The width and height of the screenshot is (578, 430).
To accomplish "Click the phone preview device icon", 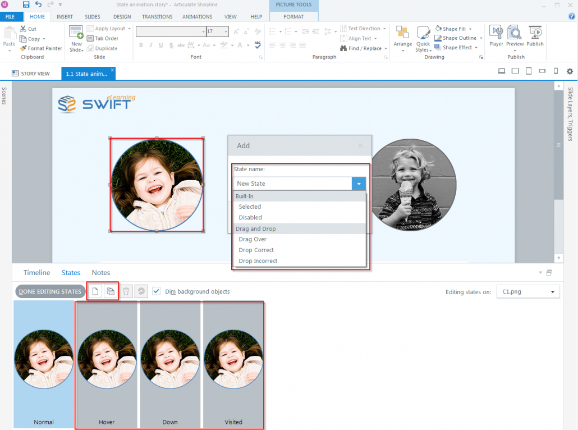I will [x=557, y=71].
